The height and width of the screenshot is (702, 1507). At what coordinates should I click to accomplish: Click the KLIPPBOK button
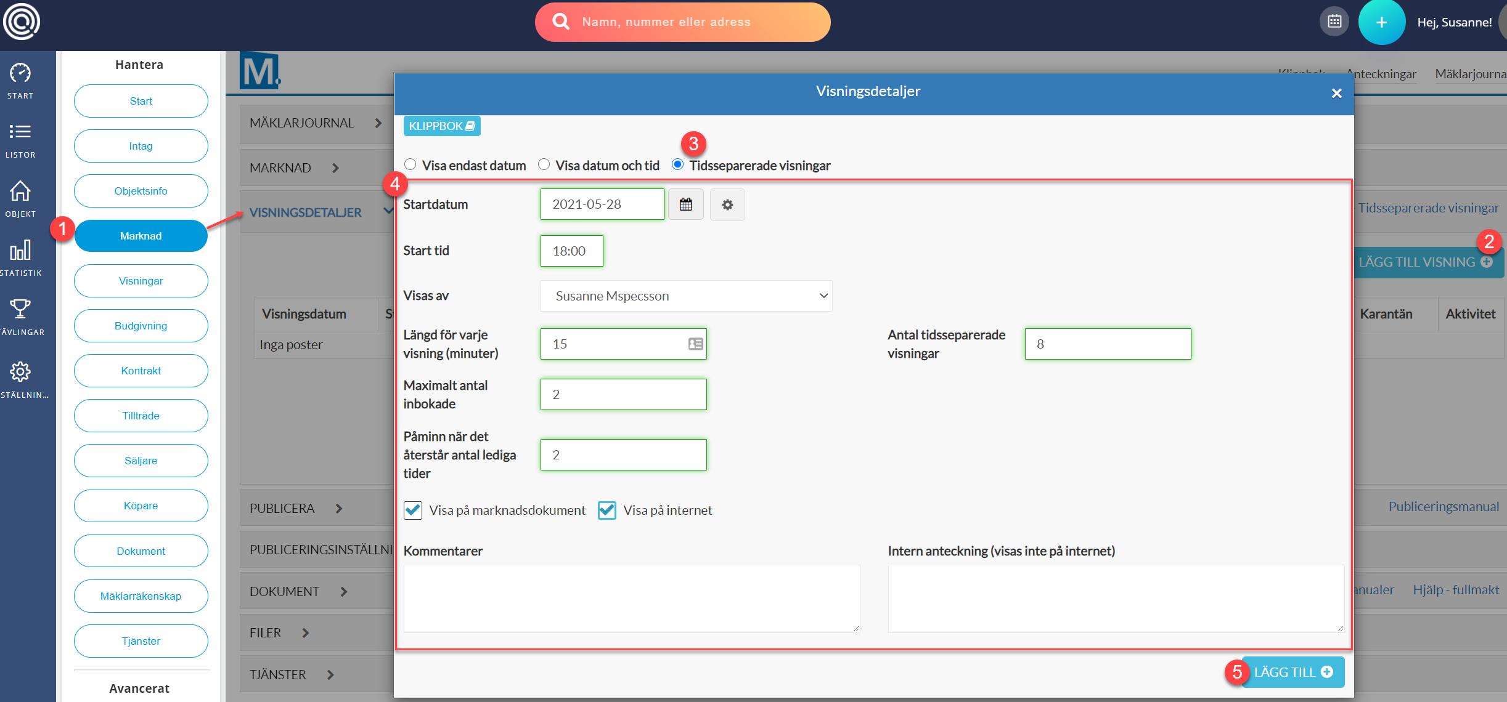(x=441, y=126)
